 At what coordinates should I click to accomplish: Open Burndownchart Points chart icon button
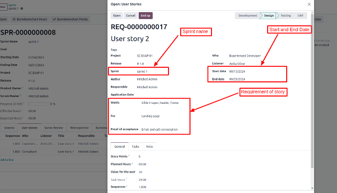click(x=70, y=19)
